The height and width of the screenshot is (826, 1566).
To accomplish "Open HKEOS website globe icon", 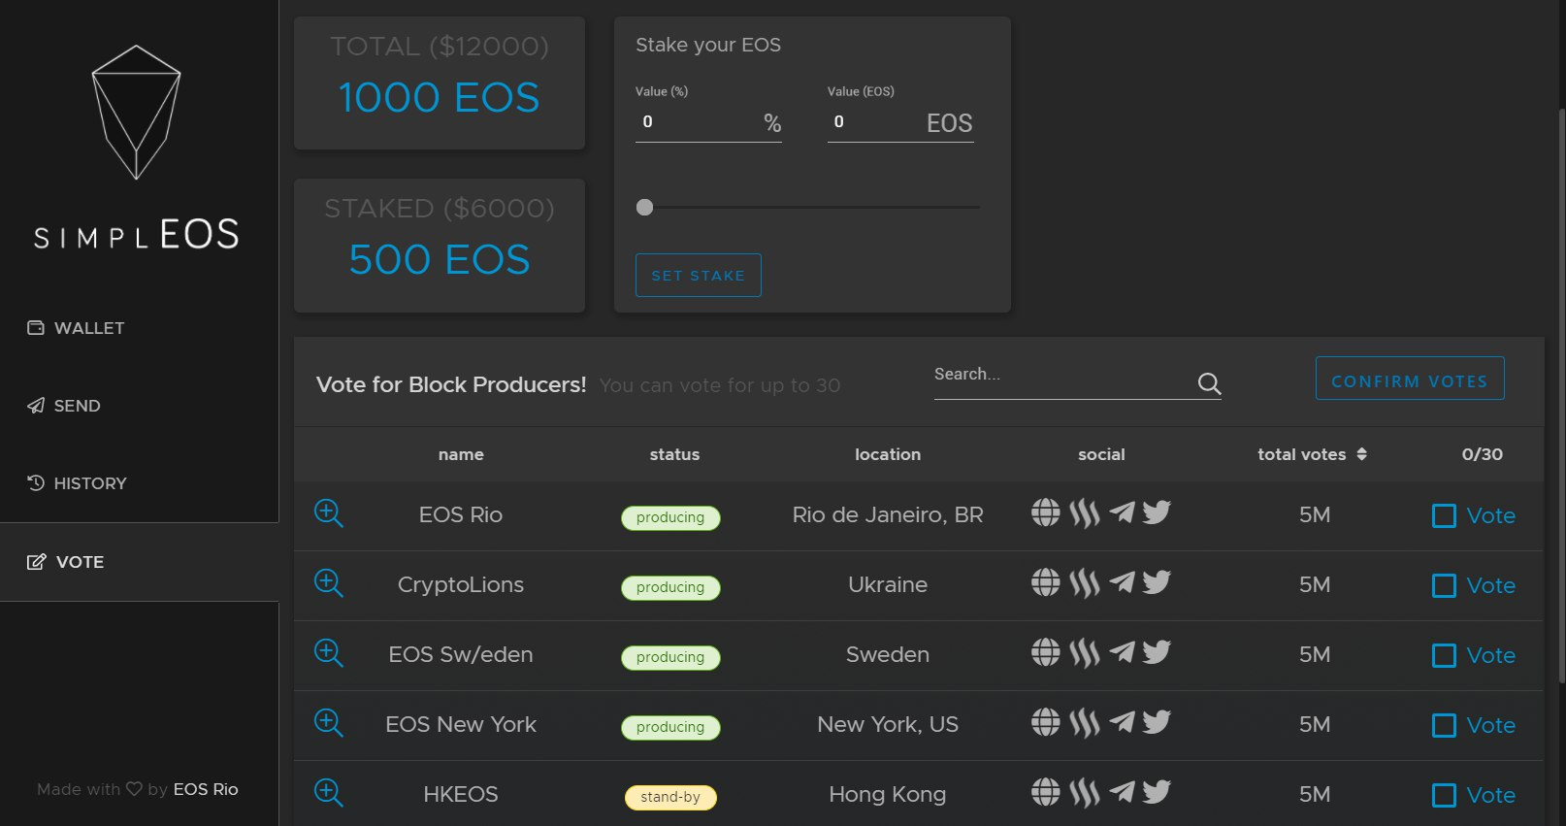I will tap(1045, 791).
